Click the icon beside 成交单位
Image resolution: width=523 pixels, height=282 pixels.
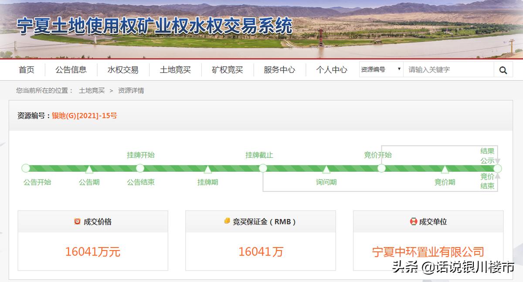tap(413, 221)
